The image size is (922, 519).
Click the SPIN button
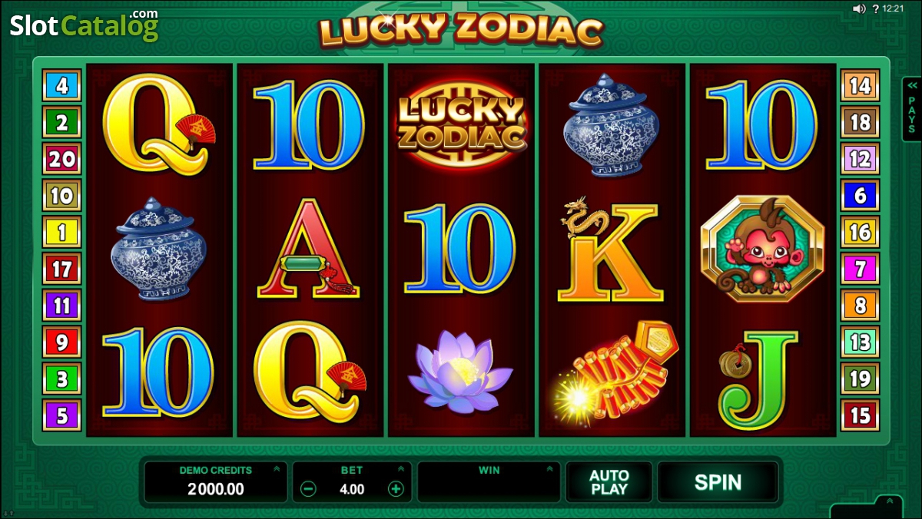pyautogui.click(x=718, y=482)
